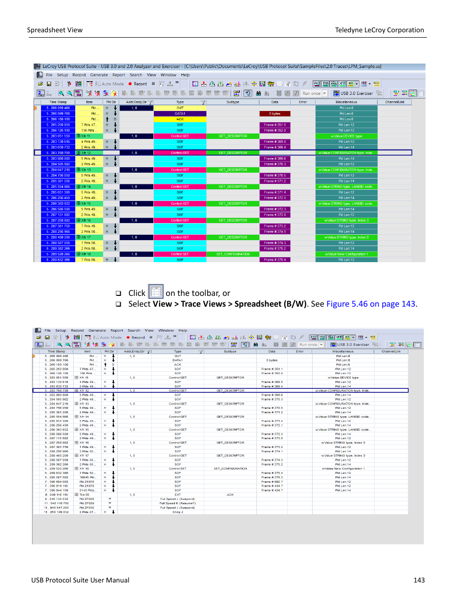Viewport: 466px width, 604px height.
Task: Click wValue:New Configuration 1 in bottom spreadsheet
Action: click(x=343, y=469)
